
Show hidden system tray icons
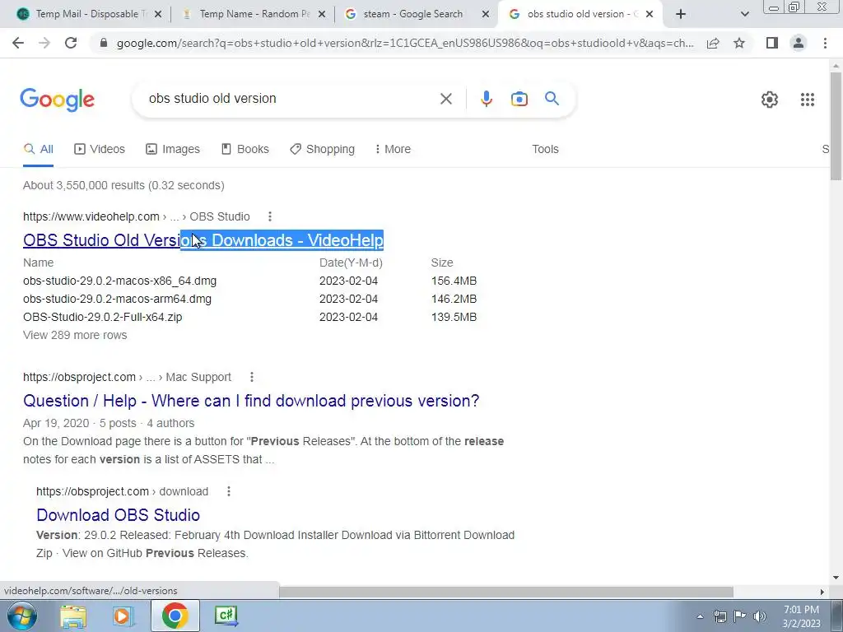700,617
